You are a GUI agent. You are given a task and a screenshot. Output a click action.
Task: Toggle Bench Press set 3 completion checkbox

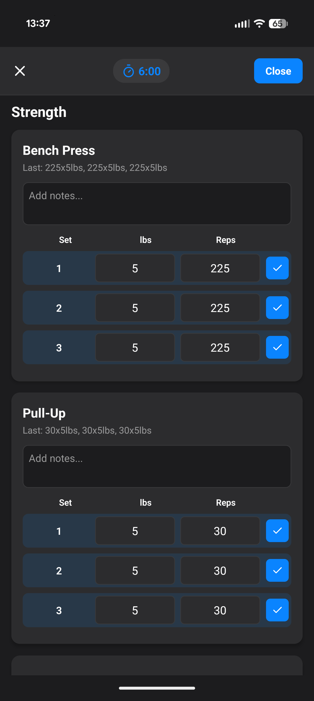[x=277, y=347]
